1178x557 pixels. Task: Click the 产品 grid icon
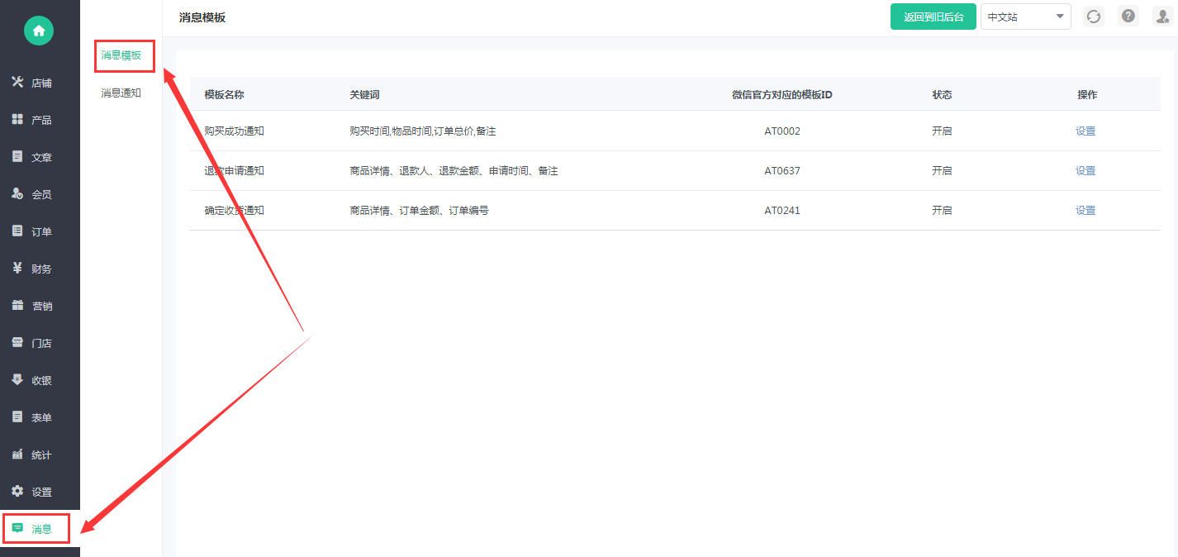tap(17, 119)
